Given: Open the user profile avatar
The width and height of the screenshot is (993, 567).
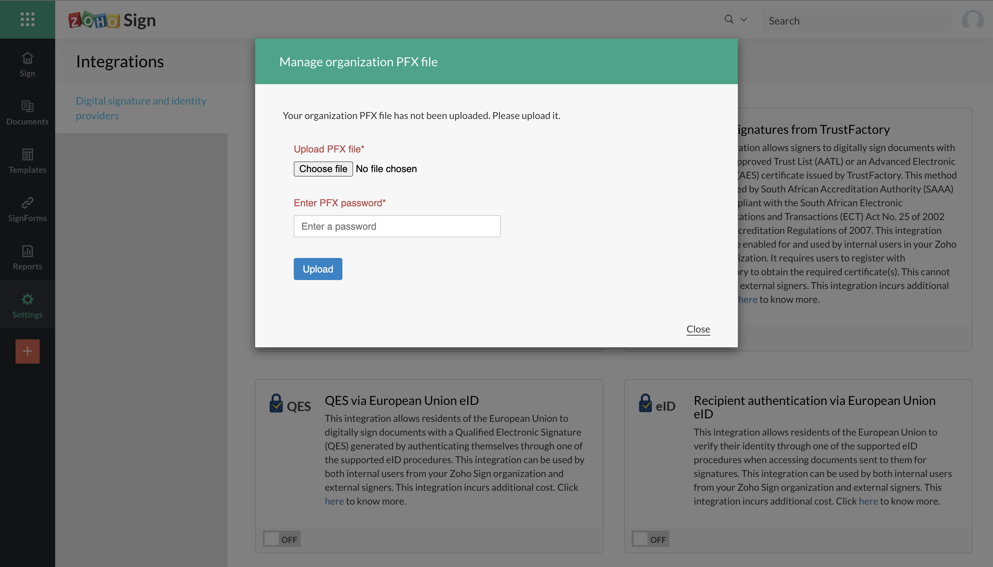Looking at the screenshot, I should tap(972, 20).
